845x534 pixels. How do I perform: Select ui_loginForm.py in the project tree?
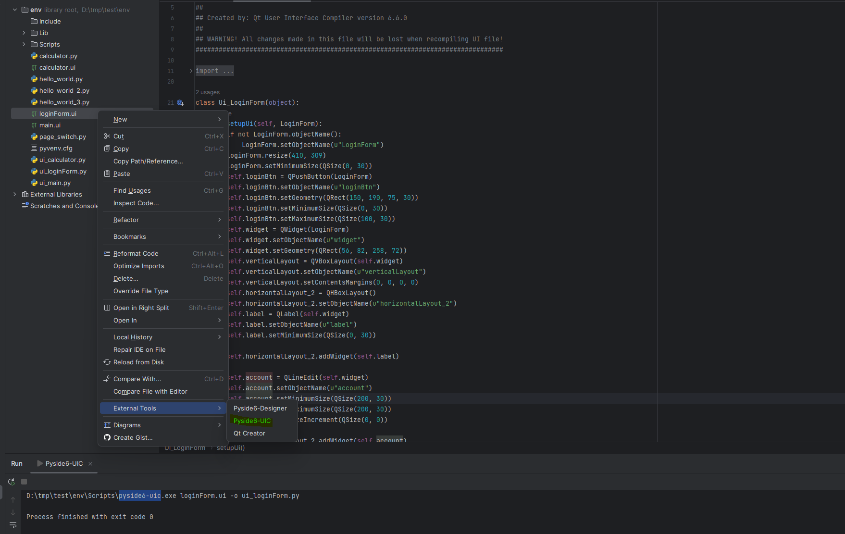(x=63, y=172)
